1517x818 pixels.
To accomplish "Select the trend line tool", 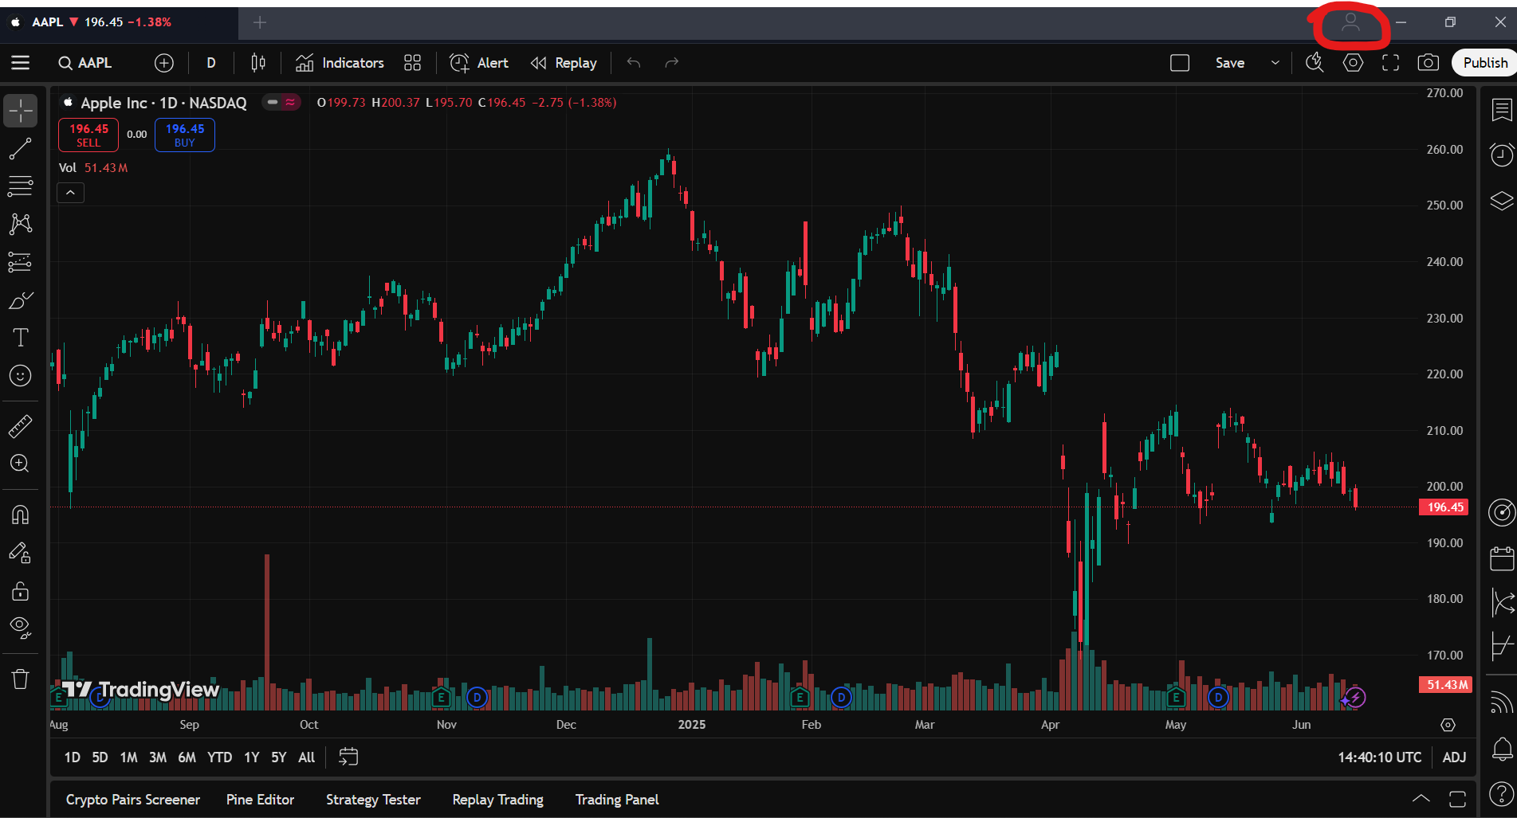I will (21, 149).
